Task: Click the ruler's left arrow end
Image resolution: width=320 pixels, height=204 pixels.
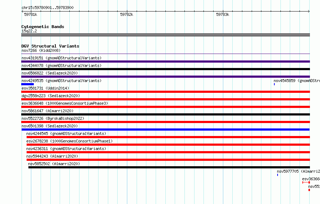Action: click(x=22, y=11)
